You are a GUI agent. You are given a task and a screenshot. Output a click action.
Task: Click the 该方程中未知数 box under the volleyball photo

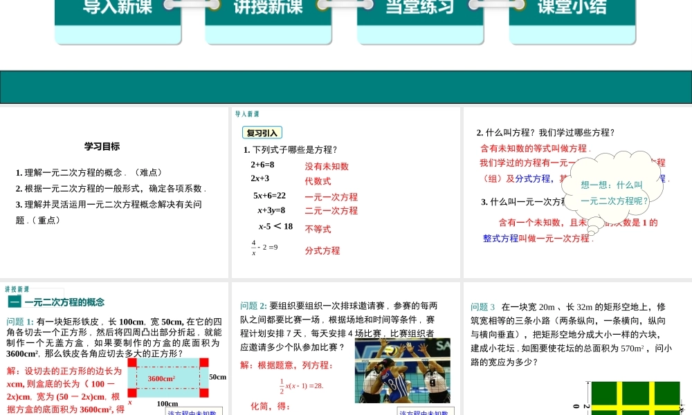tap(424, 412)
